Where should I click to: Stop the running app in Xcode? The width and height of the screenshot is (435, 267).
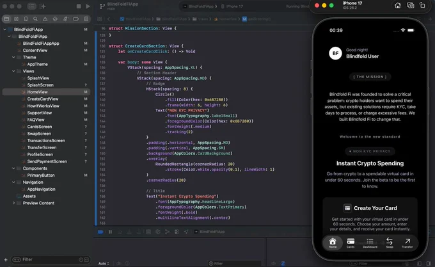pos(79,6)
